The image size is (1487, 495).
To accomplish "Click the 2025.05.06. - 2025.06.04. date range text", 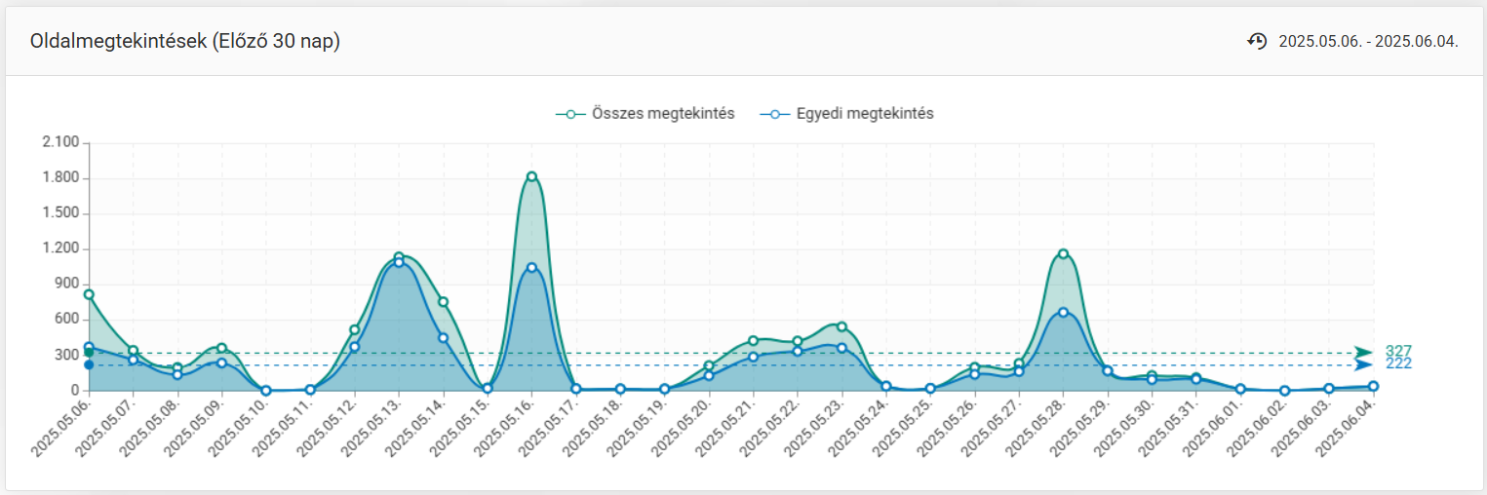I will [x=1368, y=41].
